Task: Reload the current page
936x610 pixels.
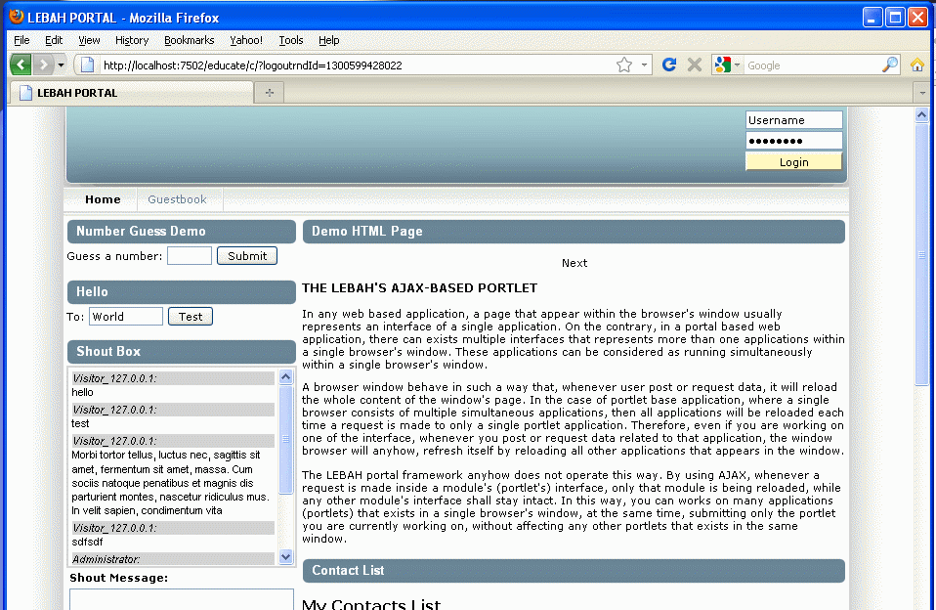Action: pos(669,65)
